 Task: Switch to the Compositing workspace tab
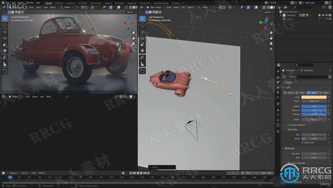point(145,3)
